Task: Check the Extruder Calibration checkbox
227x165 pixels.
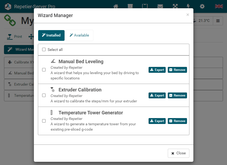Action: point(44,95)
